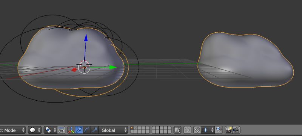The width and height of the screenshot is (302, 136).
Task: Click the white manipulator center circle
Action: click(x=84, y=67)
